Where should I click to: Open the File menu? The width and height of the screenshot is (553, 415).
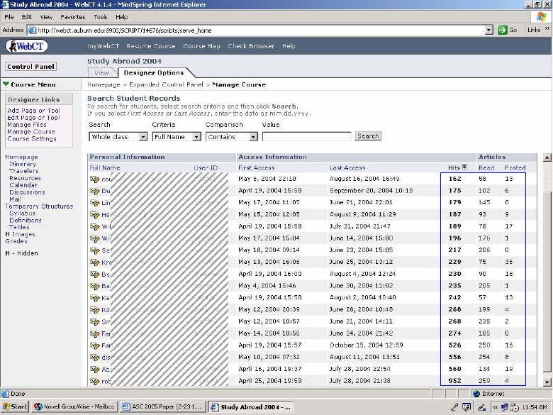pyautogui.click(x=9, y=17)
